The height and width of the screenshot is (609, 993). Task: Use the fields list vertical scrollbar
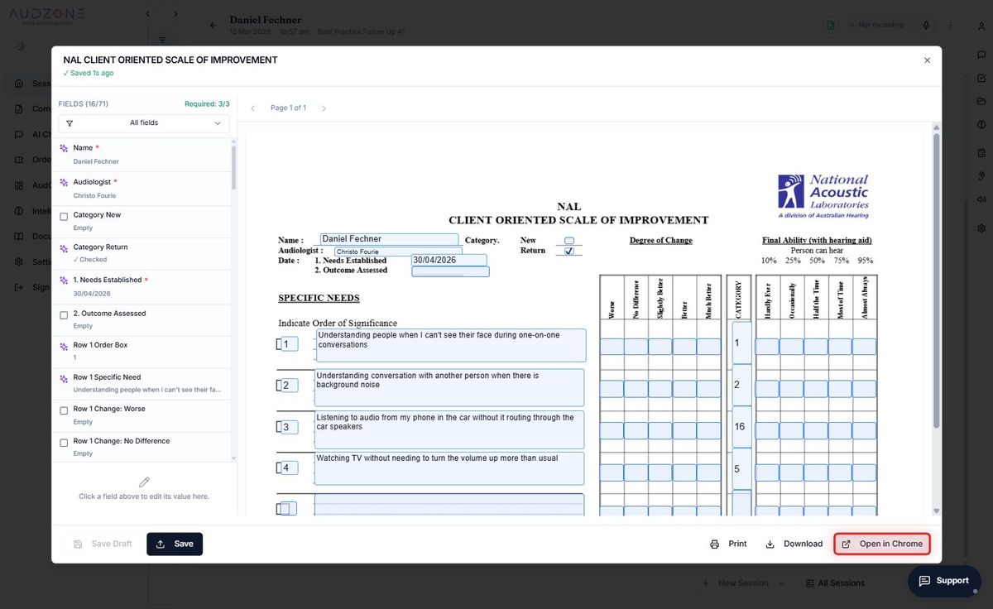coord(233,168)
